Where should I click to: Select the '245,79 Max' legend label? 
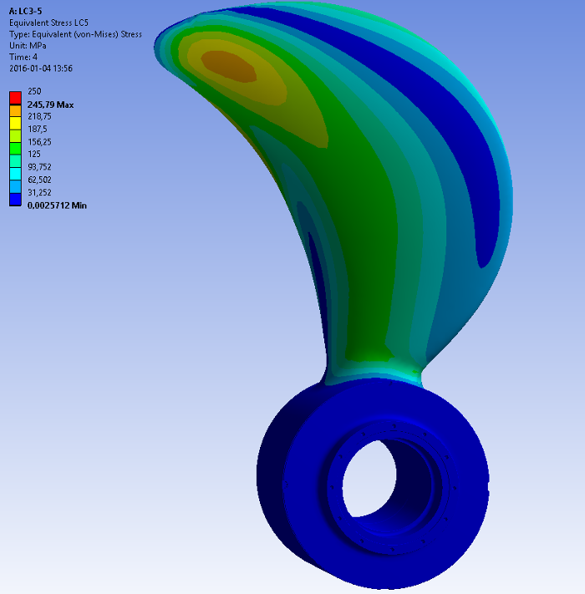coord(50,104)
